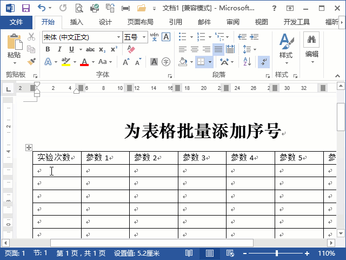Switch to the 设计 tab
This screenshot has height=260, width=346.
pyautogui.click(x=105, y=22)
